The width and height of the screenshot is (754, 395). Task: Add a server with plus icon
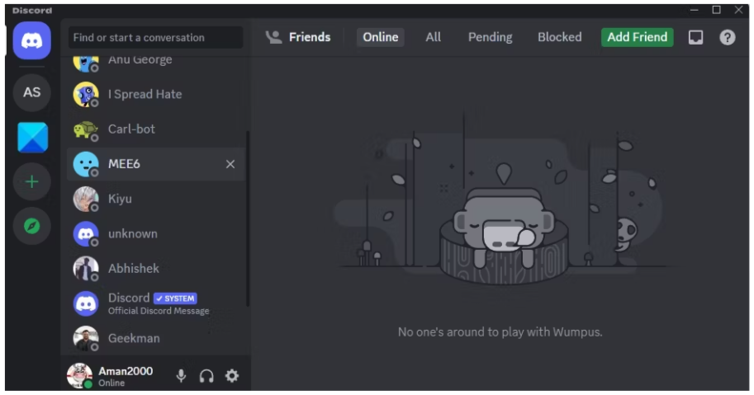(x=31, y=182)
